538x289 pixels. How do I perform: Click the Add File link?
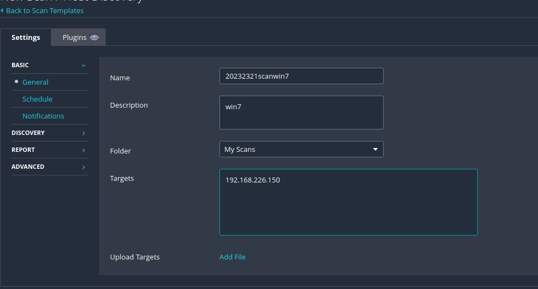point(233,257)
